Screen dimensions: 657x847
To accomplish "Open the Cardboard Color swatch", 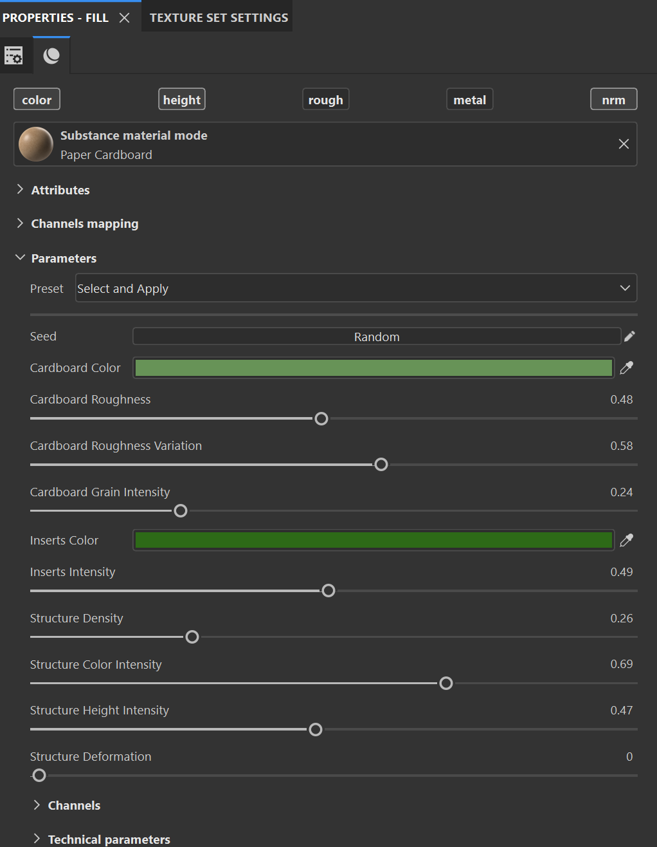I will 373,368.
